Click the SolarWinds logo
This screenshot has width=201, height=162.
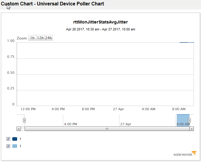[185, 154]
